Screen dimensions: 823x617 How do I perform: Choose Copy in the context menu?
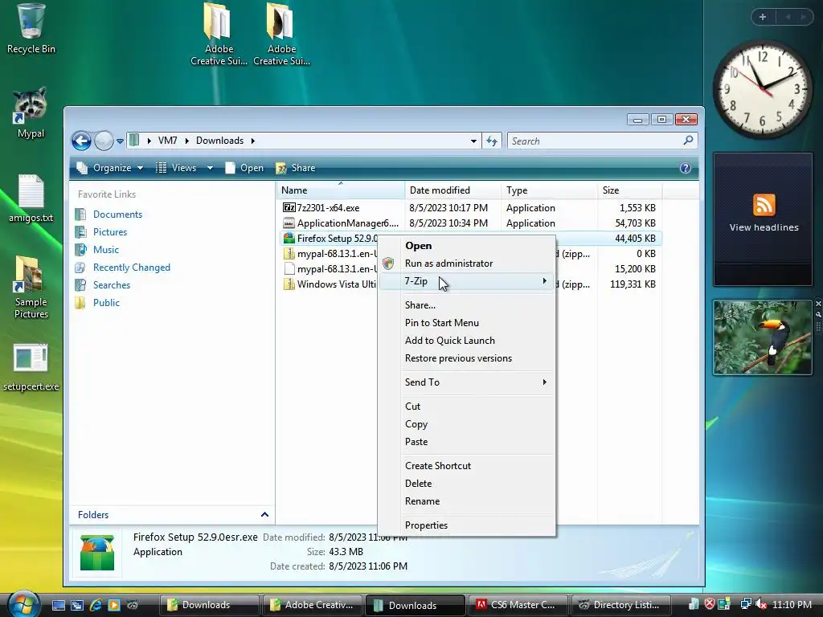(x=467, y=424)
